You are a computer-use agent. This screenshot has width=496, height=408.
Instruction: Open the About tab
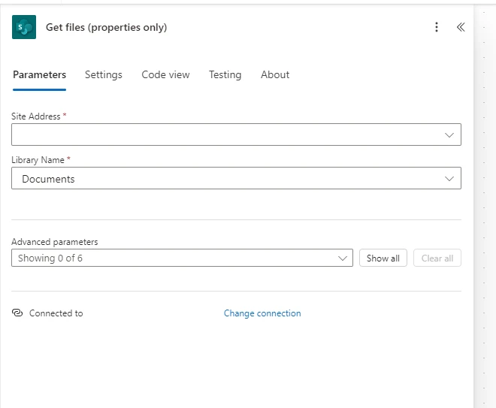point(275,74)
